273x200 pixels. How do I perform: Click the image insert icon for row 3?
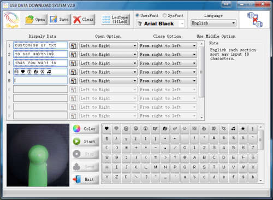(x=74, y=63)
